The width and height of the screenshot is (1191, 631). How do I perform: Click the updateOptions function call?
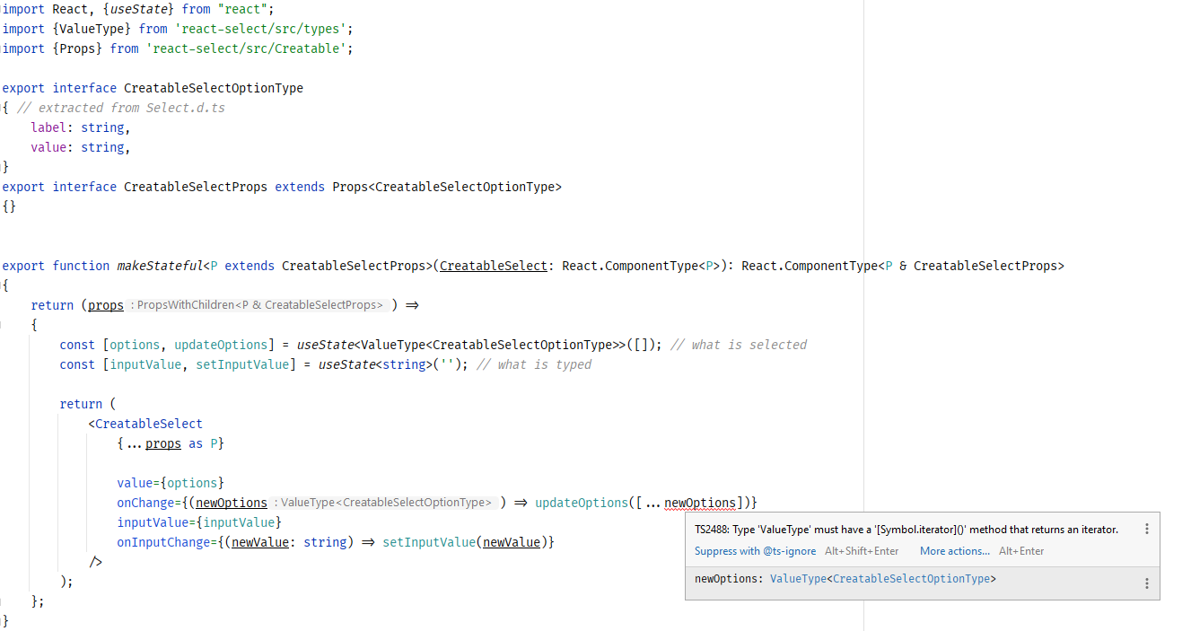coord(581,502)
